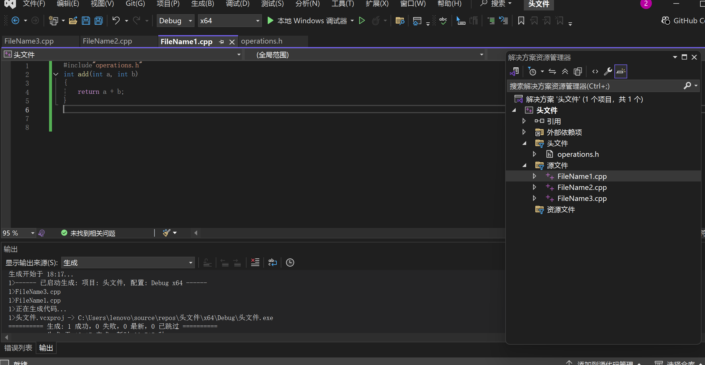Open the 错误列表 error list tab

18,348
